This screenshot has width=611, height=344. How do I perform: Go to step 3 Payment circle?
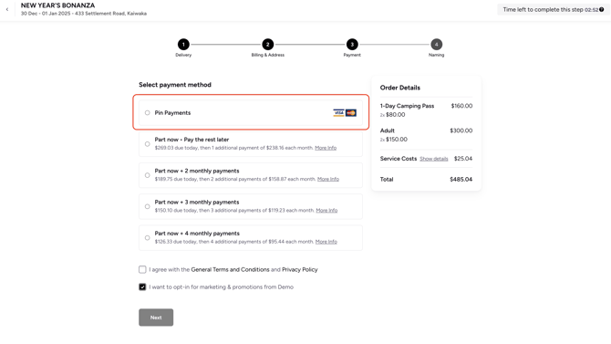(352, 45)
